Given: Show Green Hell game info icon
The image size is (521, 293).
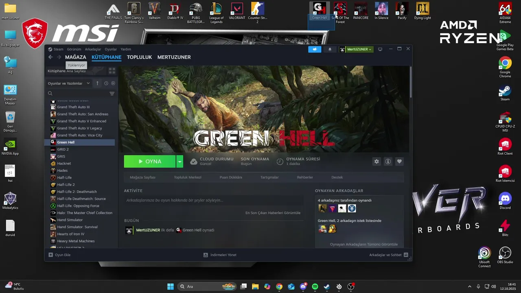Looking at the screenshot, I should (x=388, y=162).
